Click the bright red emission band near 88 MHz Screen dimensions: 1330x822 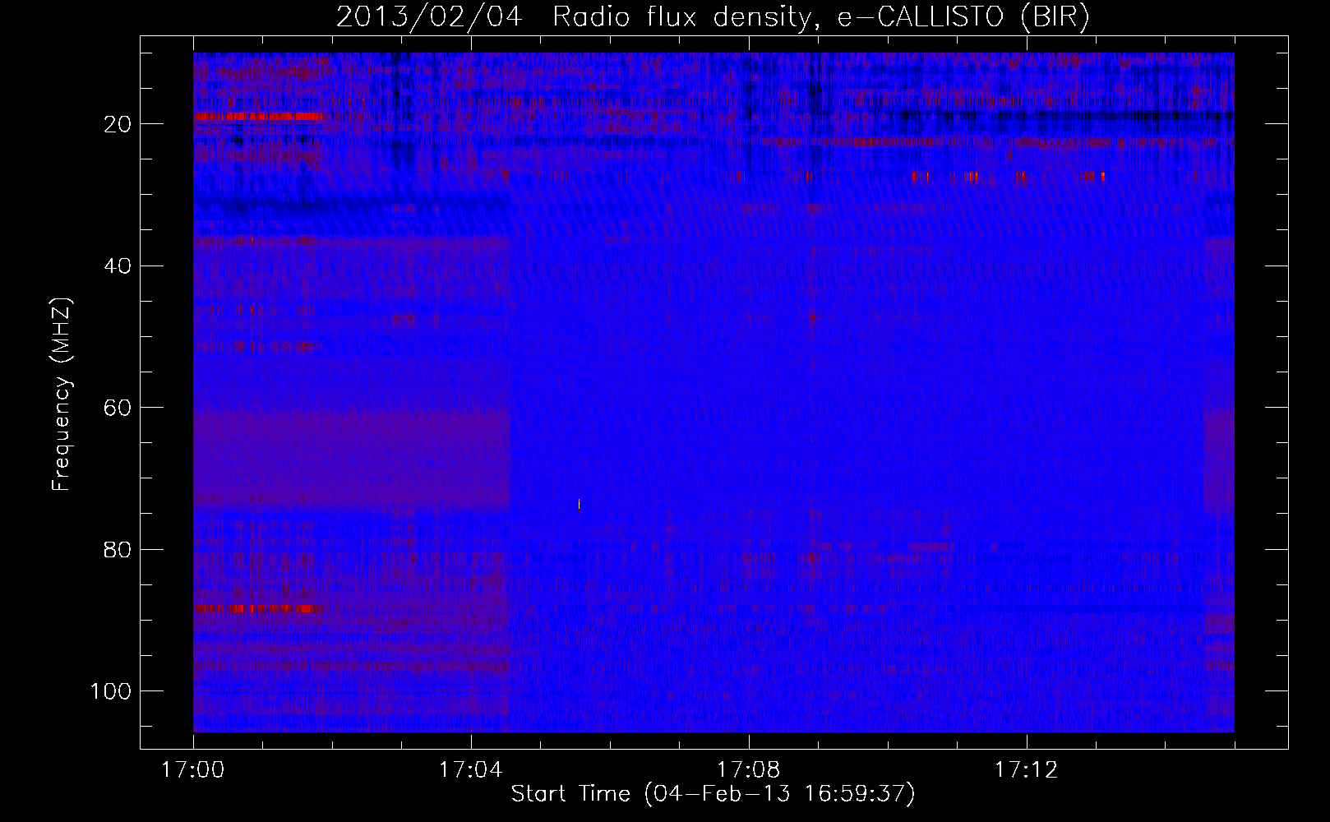pos(259,608)
